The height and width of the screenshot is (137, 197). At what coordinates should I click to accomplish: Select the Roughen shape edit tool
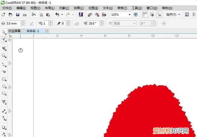point(4,39)
